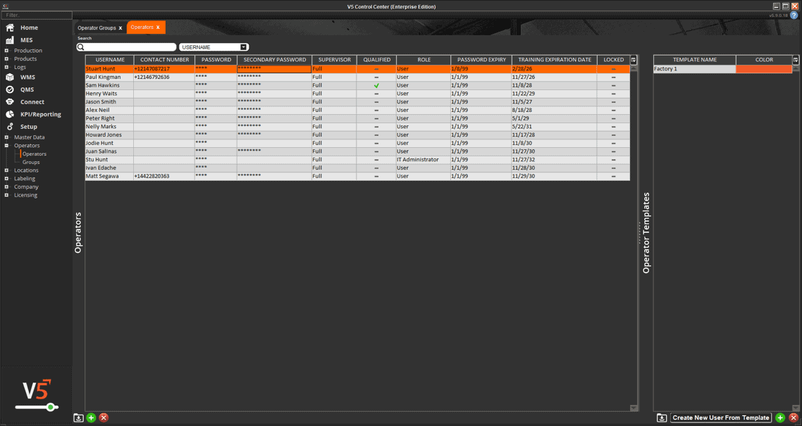Toggle the Locked state for Stuart Hunt

pos(613,69)
